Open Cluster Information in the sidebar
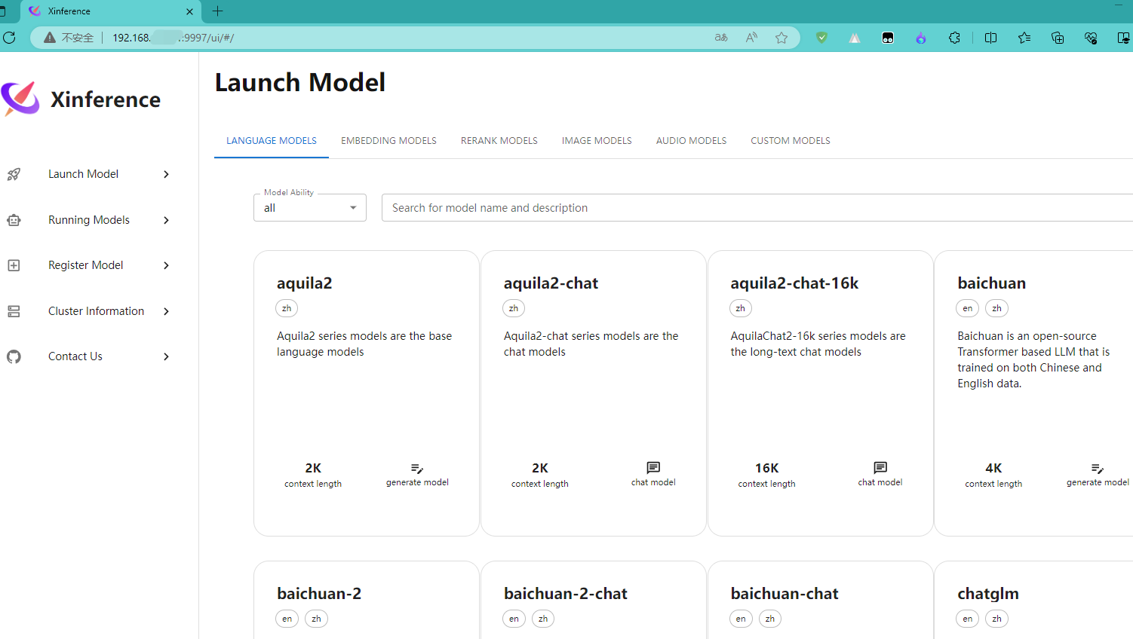1133x639 pixels. (x=97, y=311)
